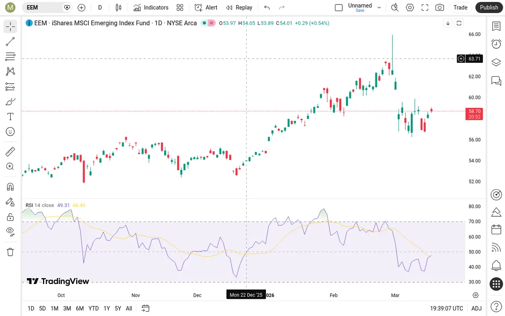505x316 pixels.
Task: Open the Trade panel
Action: 460,7
